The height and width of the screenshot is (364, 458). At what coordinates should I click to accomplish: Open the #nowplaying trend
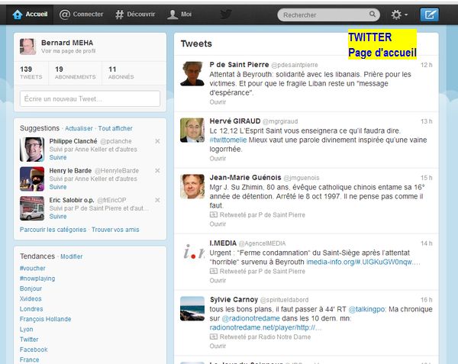(37, 279)
